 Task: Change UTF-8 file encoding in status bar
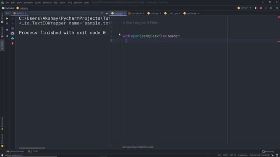(x=233, y=155)
